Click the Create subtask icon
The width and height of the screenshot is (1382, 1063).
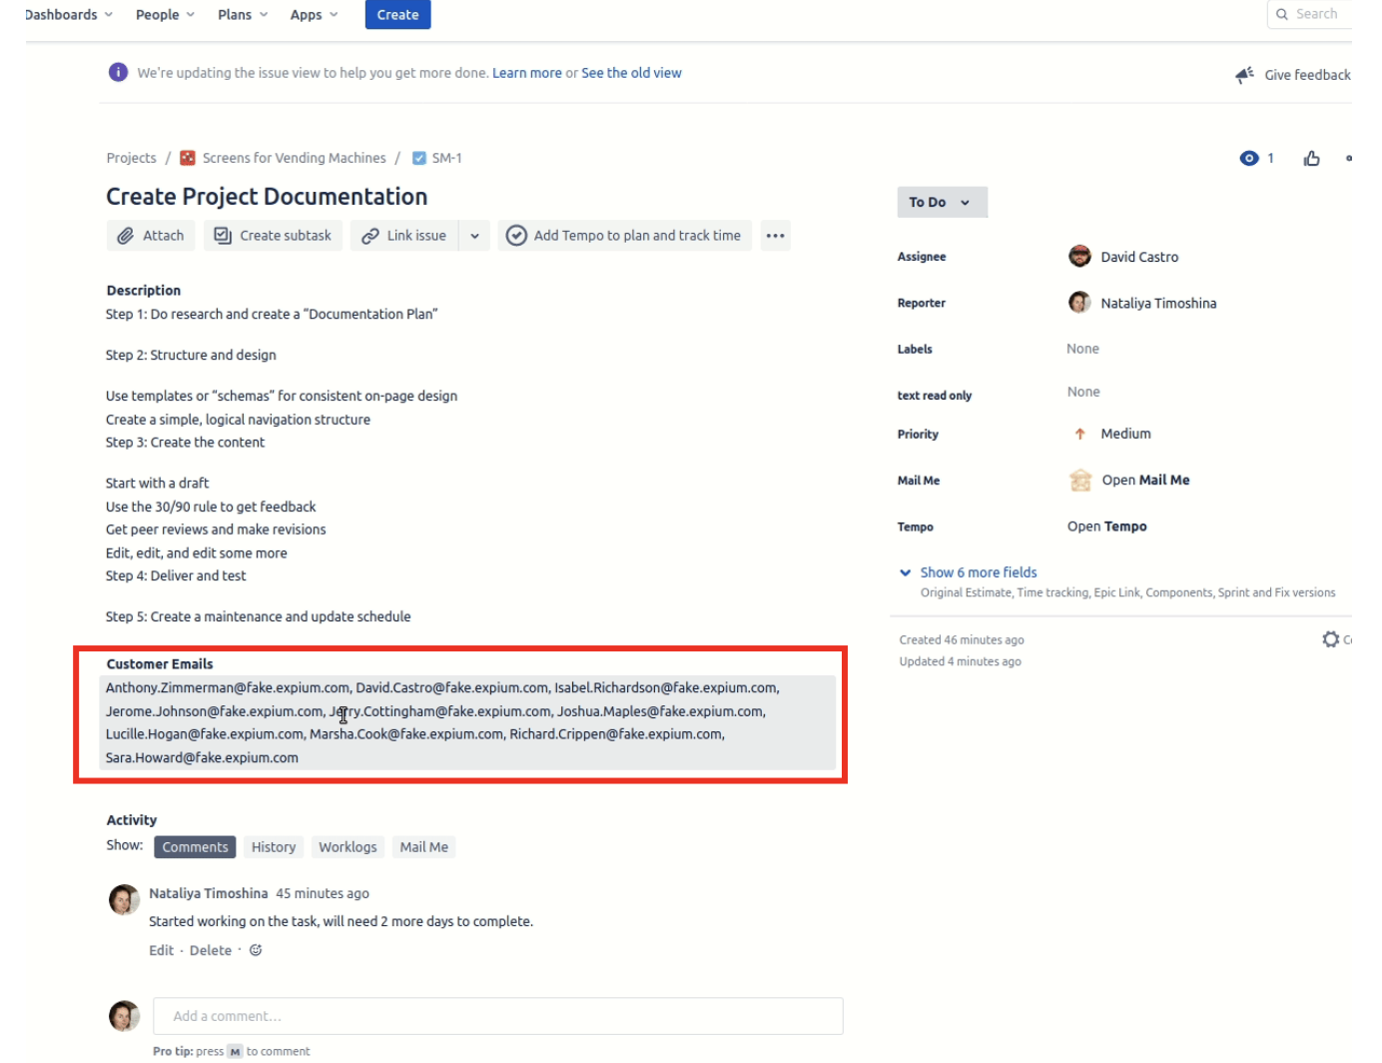[x=223, y=236]
